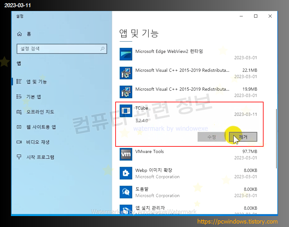This screenshot has height=227, width=289.
Task: Click the 도움말 app icon
Action: click(x=126, y=192)
